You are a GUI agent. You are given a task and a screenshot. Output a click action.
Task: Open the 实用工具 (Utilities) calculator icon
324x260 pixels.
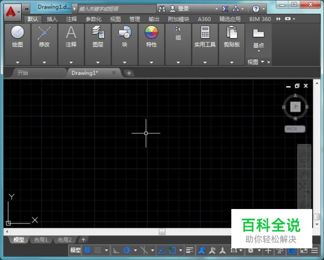(205, 33)
